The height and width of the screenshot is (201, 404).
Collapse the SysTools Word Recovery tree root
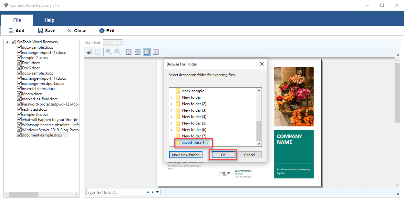click(7, 42)
